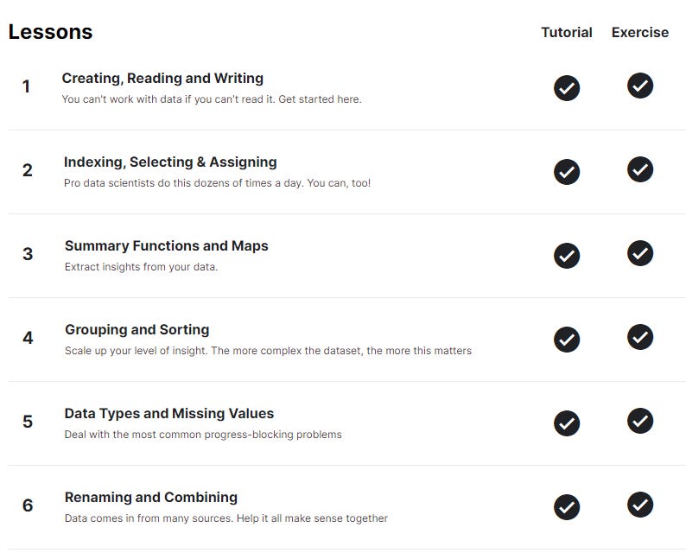The width and height of the screenshot is (686, 553).
Task: Open the Summary Functions and Maps exercise checkmark
Action: [x=640, y=253]
